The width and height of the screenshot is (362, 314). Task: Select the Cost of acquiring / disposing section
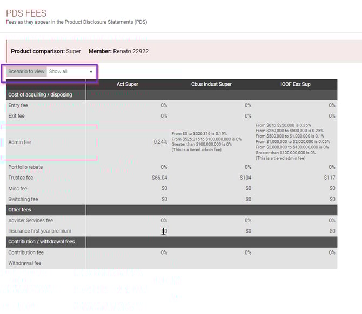click(x=40, y=94)
